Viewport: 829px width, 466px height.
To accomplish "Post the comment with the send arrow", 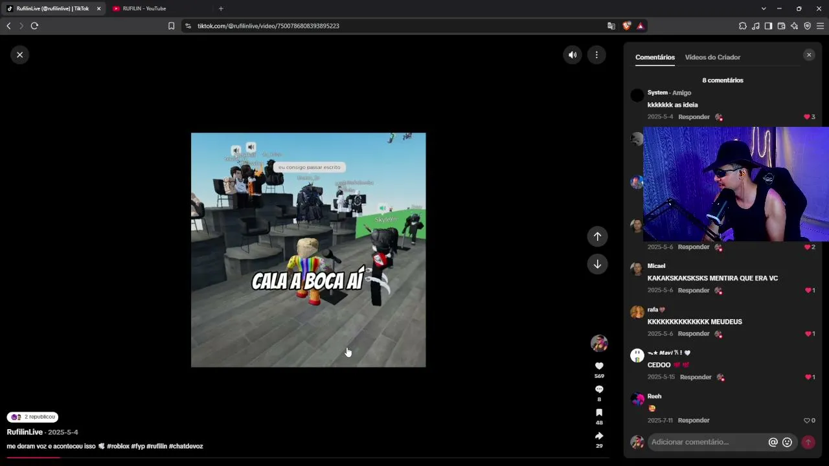I will coord(808,442).
